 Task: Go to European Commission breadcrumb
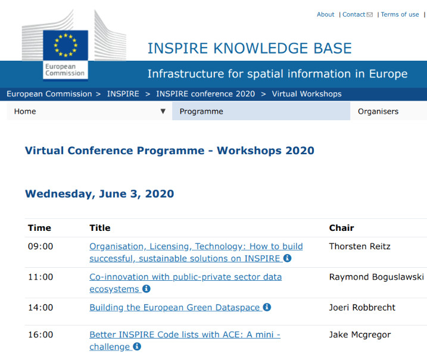pyautogui.click(x=49, y=94)
